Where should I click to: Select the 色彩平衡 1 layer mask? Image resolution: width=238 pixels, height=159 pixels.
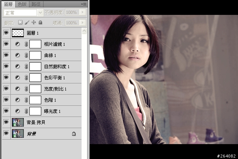35,77
